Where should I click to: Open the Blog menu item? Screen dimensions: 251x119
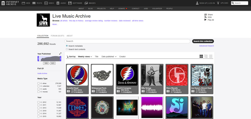(x=90, y=8)
